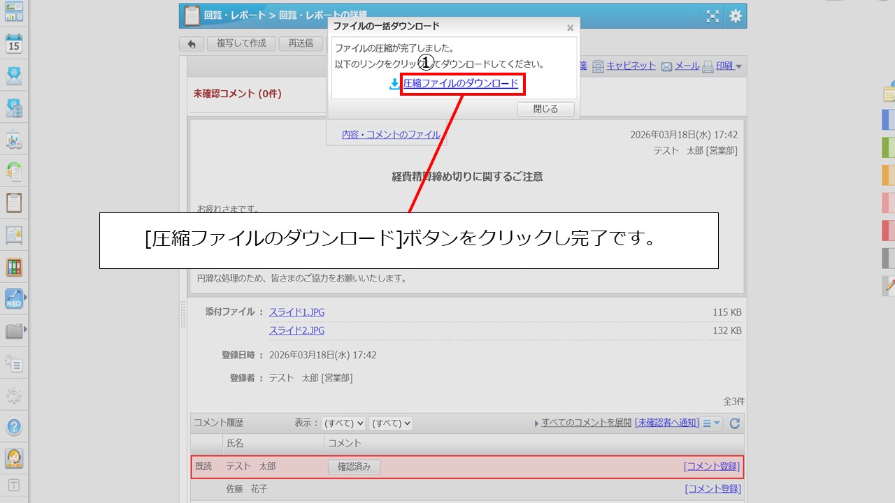This screenshot has height=503, width=895.
Task: Click the 確認済み button for テスト 太郎
Action: pos(354,467)
